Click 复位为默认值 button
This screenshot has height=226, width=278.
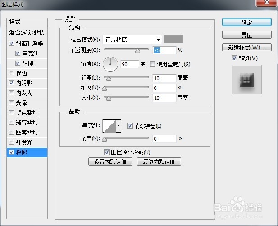[159, 161]
